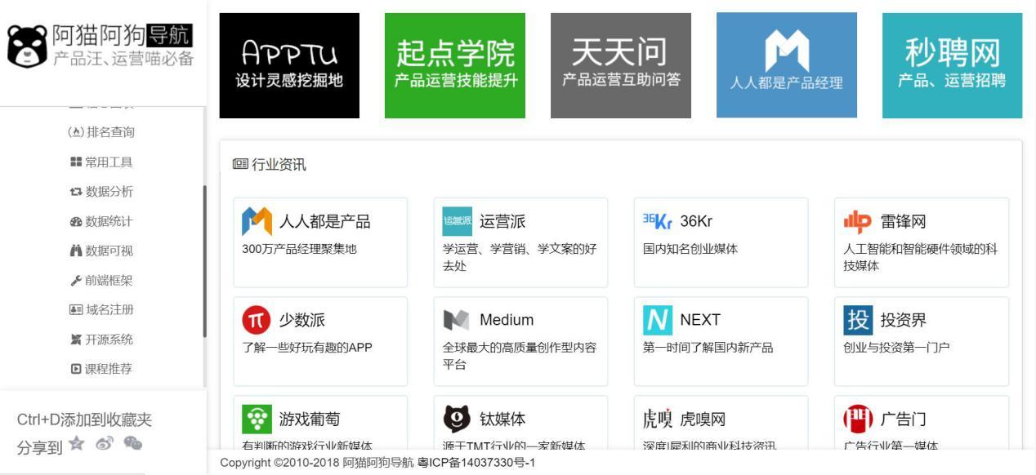Open the 36Kr card title
Screen dimensions: 1036x475
tap(697, 222)
